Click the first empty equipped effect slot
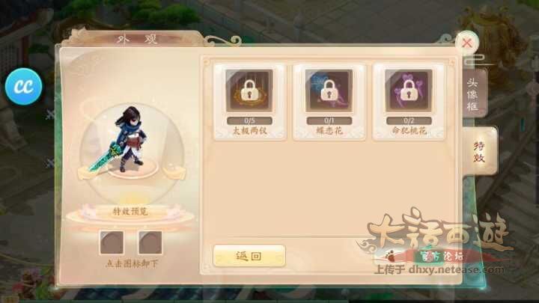 112,242
